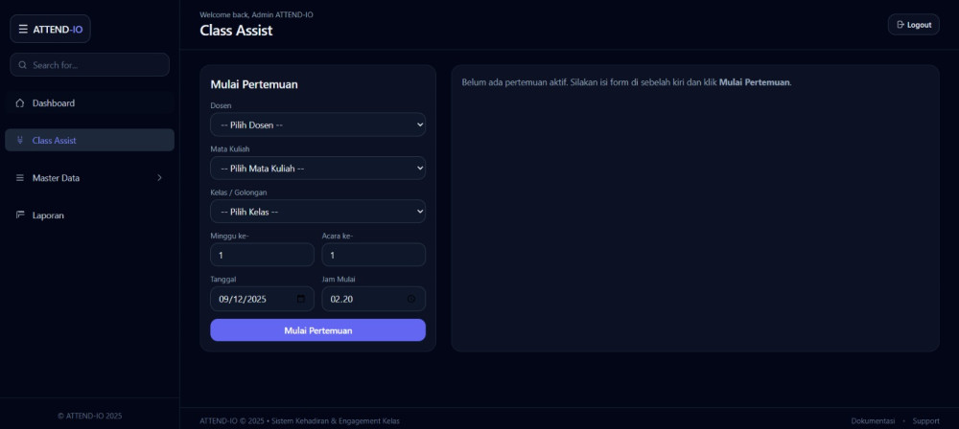959x429 pixels.
Task: Focus the Acara ke- number field
Action: pyautogui.click(x=373, y=256)
